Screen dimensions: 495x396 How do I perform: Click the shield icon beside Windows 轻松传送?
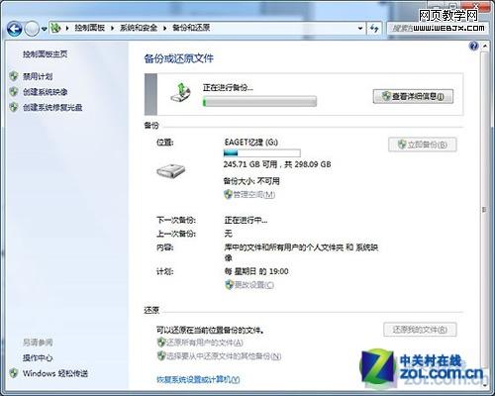pos(14,373)
